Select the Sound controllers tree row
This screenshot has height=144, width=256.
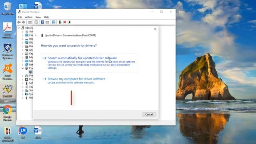point(29,87)
